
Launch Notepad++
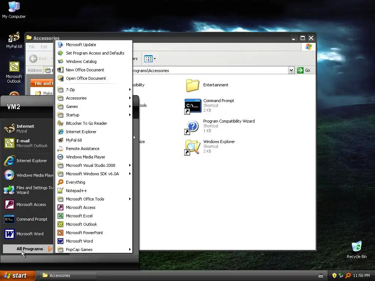[94, 190]
